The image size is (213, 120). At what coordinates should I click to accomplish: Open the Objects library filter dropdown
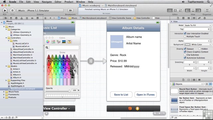187,84
